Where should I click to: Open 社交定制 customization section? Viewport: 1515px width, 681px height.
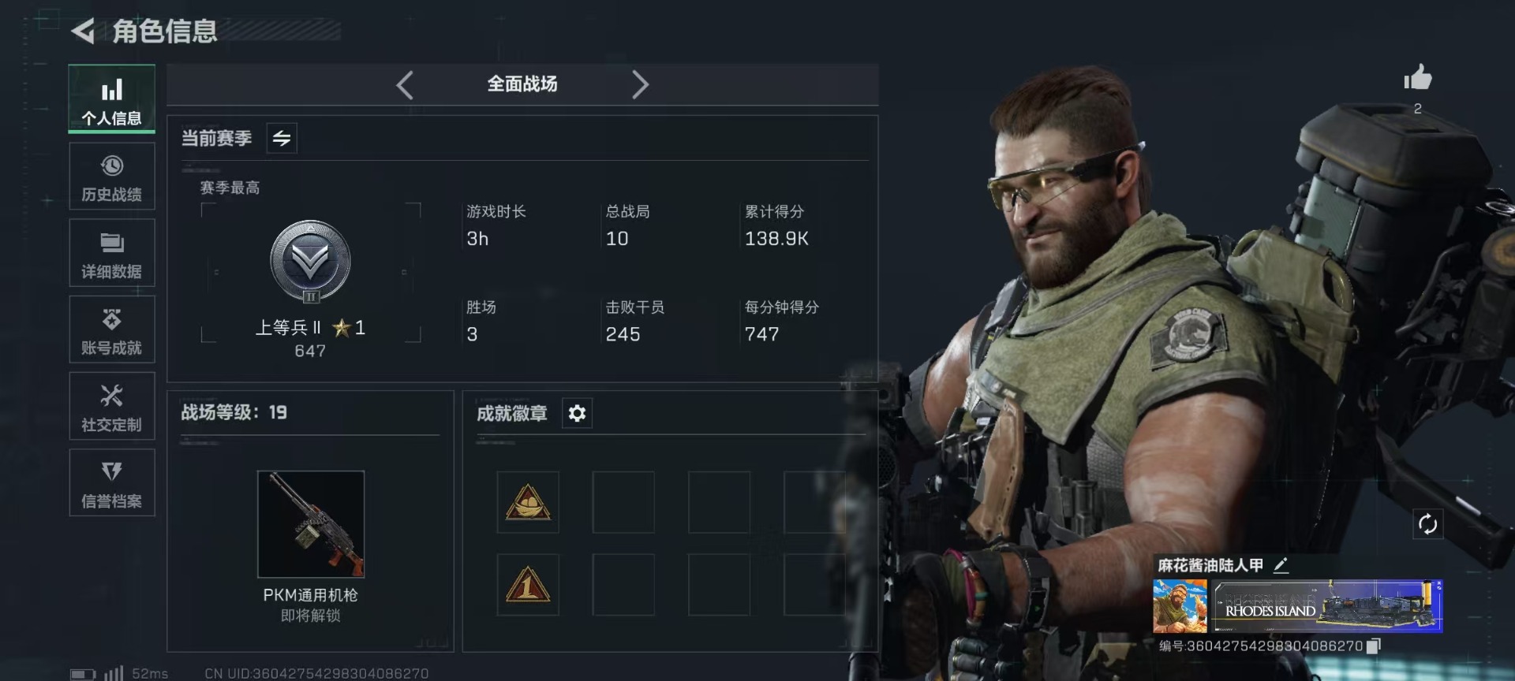[112, 407]
